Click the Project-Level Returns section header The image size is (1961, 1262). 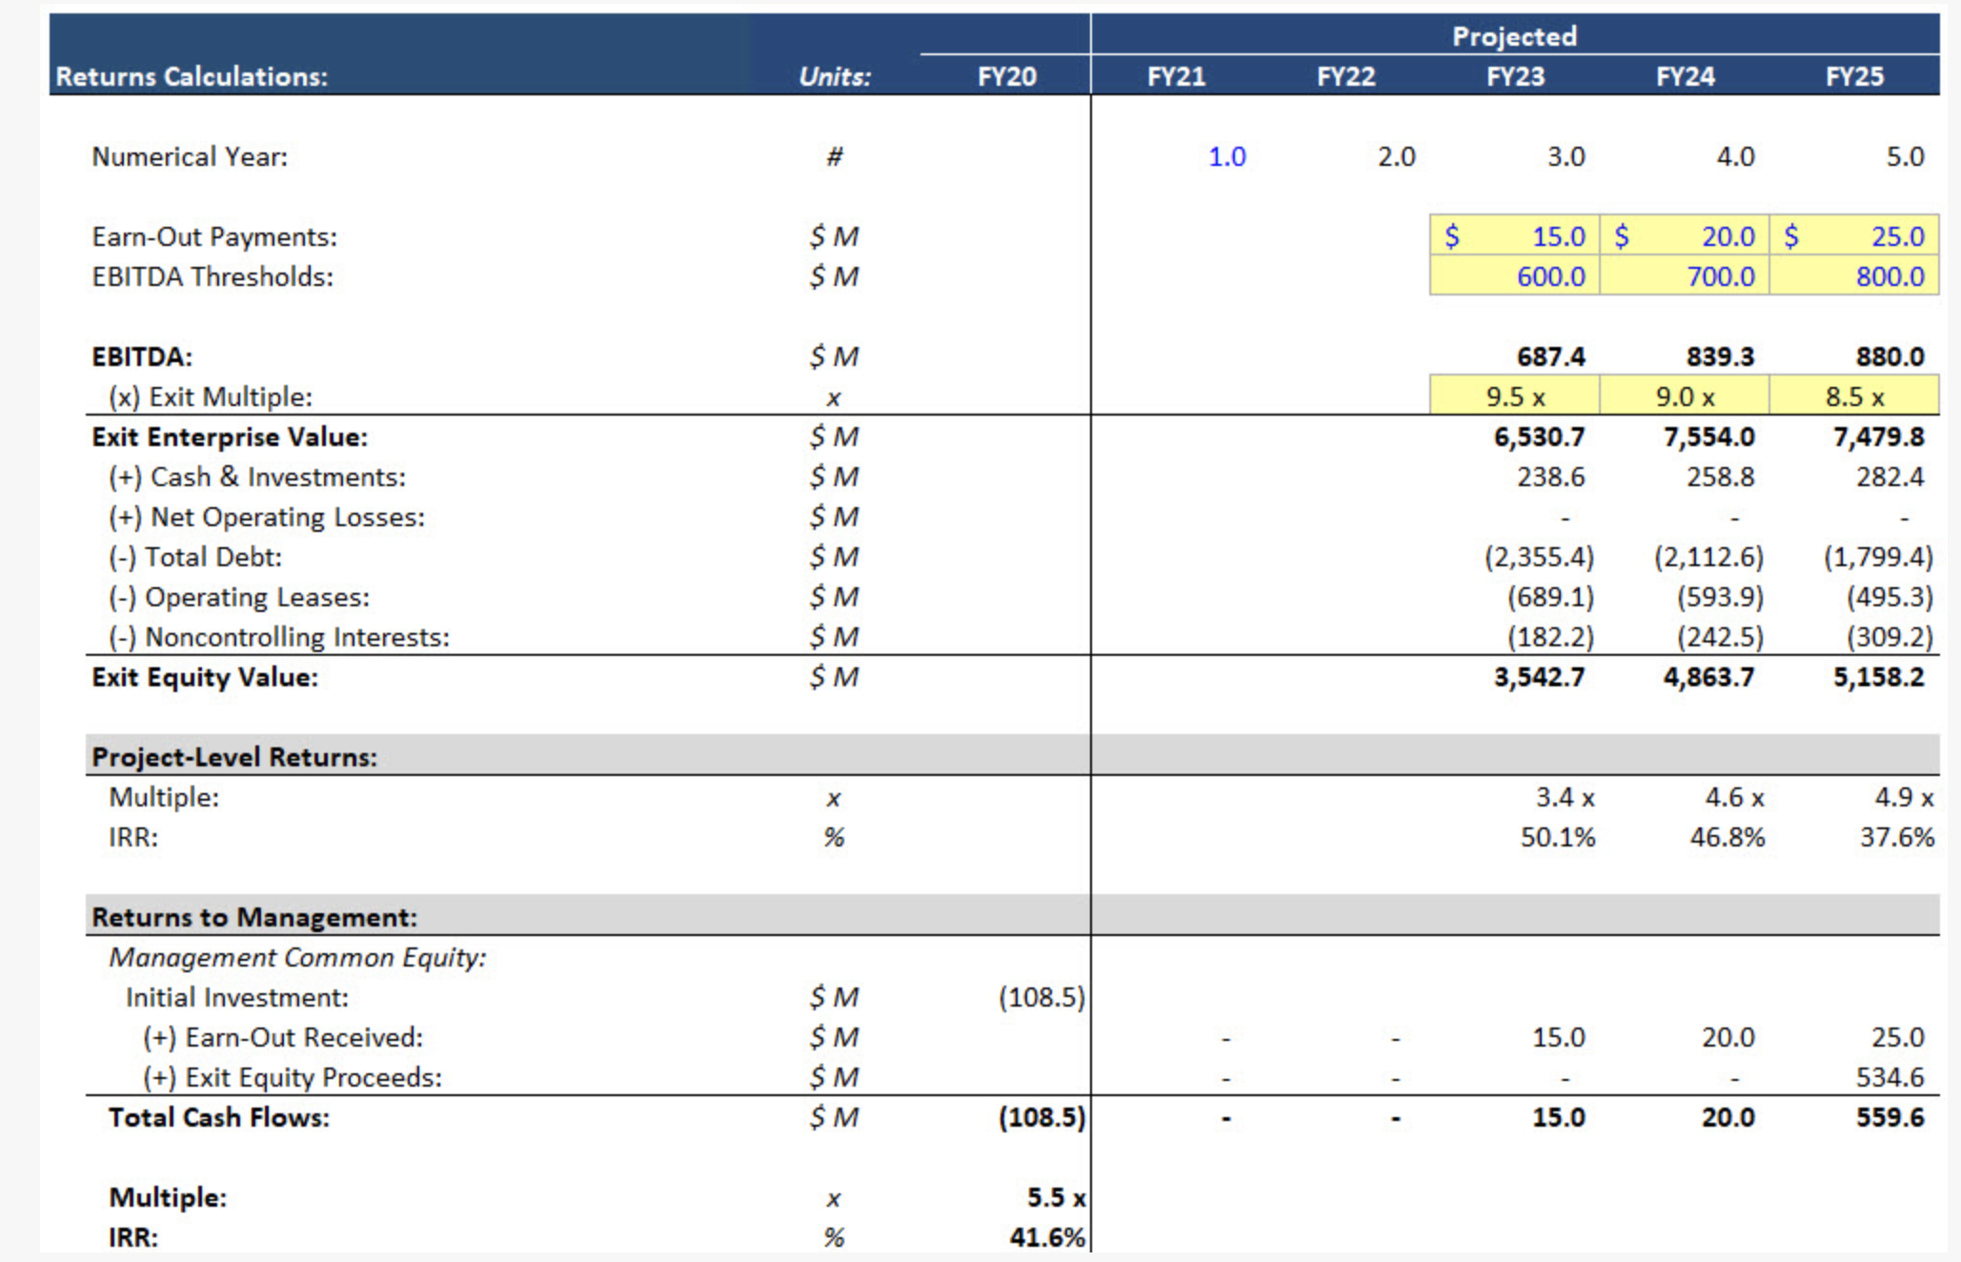click(x=234, y=757)
